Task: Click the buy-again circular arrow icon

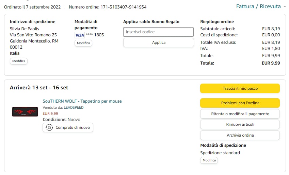Action: (x=49, y=127)
